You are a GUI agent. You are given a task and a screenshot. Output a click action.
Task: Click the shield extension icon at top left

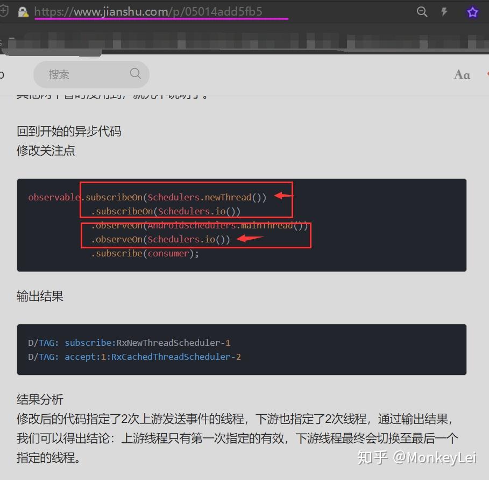[x=5, y=9]
